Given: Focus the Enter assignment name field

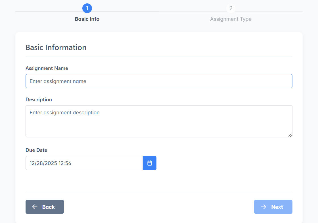Looking at the screenshot, I should click(x=159, y=81).
